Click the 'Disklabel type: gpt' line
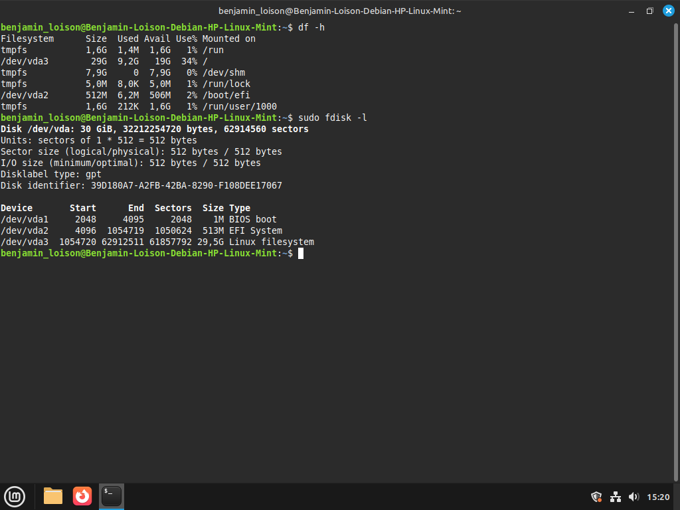The height and width of the screenshot is (510, 680). click(x=51, y=174)
